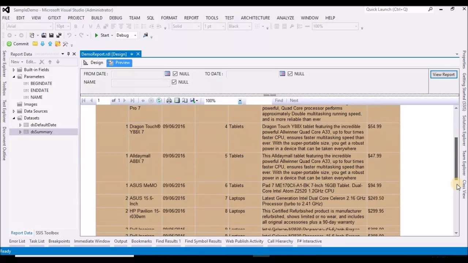Select the BEGINDATE parameter
The image size is (468, 263).
coord(41,84)
